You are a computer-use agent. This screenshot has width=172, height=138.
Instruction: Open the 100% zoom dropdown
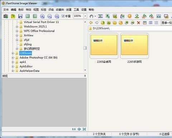click(85, 16)
